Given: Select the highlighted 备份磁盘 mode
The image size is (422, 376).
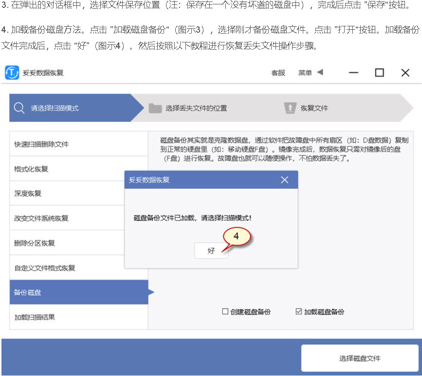Looking at the screenshot, I should (79, 292).
